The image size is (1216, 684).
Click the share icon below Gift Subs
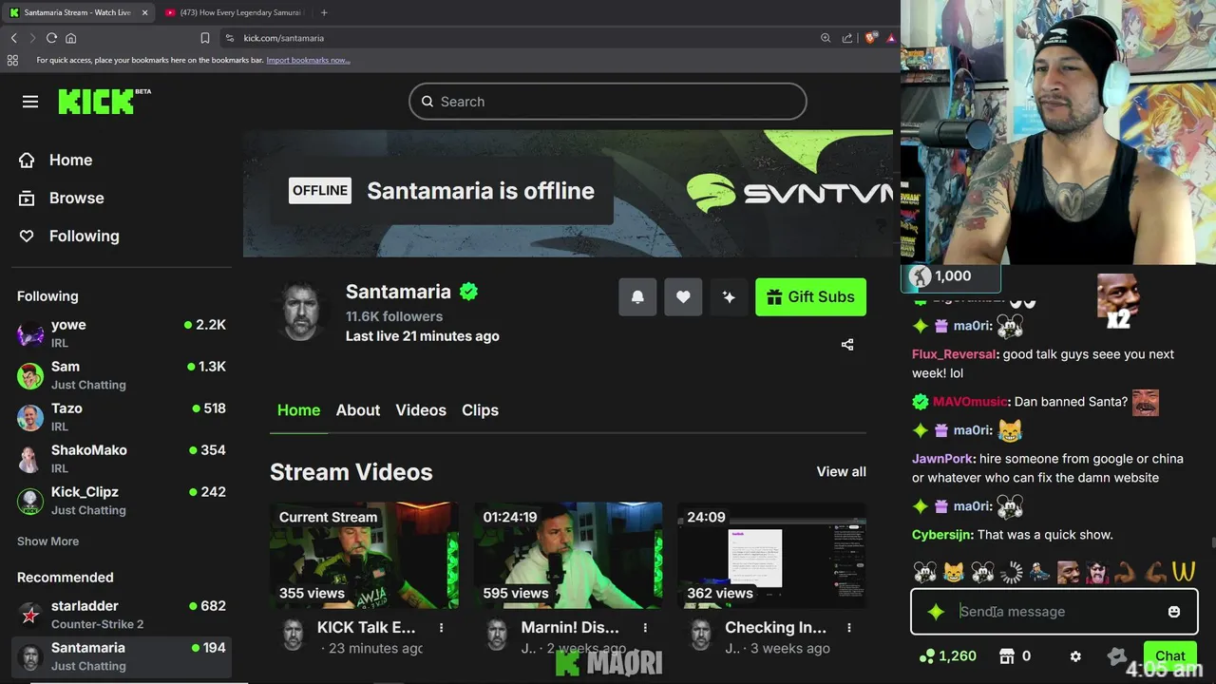847,345
